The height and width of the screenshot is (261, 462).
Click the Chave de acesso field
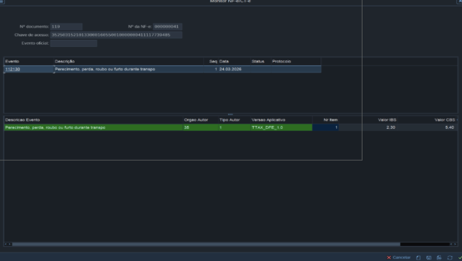point(116,35)
